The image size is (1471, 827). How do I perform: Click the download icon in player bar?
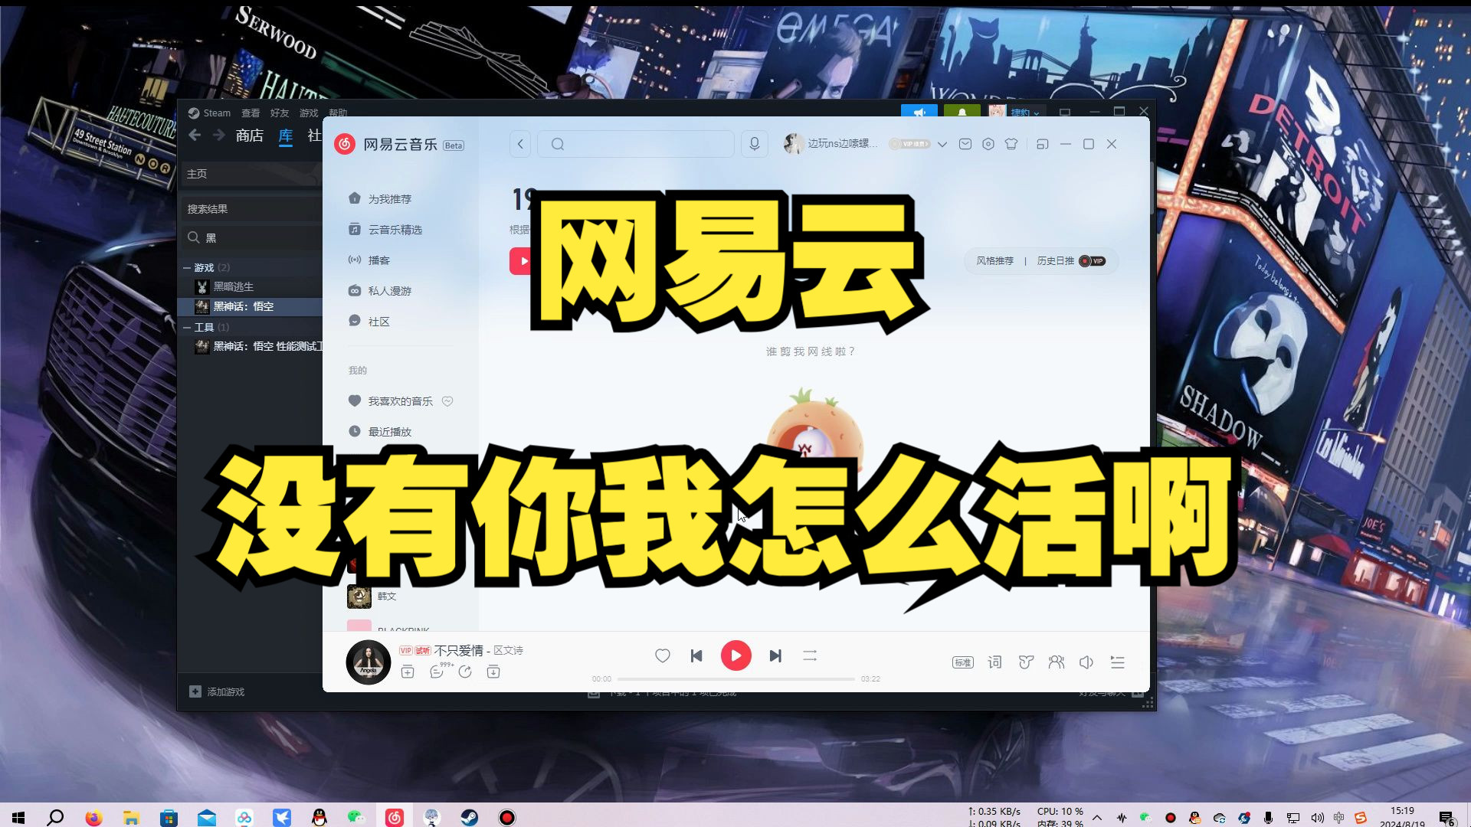494,672
